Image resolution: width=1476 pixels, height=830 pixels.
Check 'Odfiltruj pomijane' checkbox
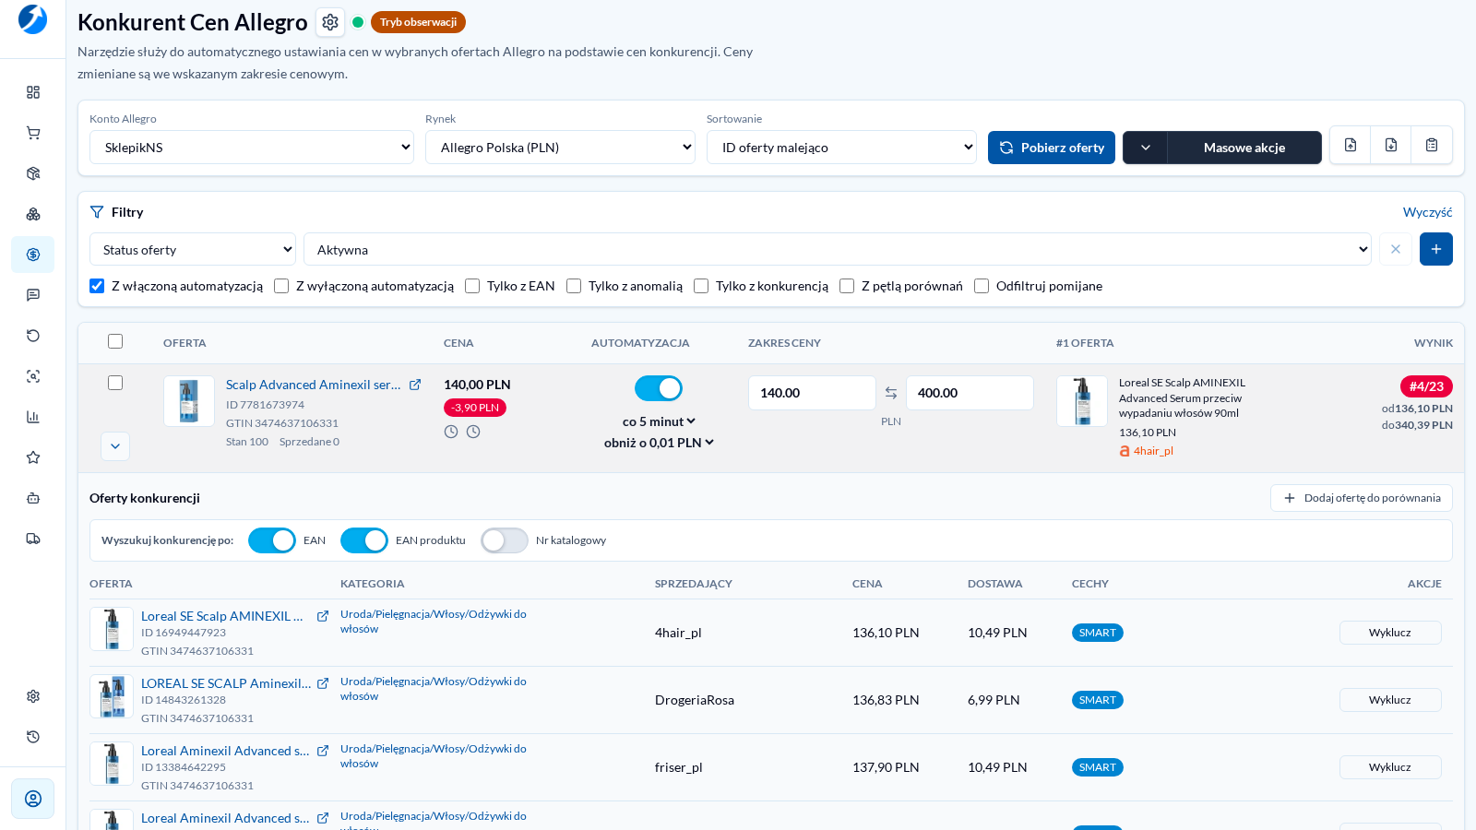pos(982,286)
